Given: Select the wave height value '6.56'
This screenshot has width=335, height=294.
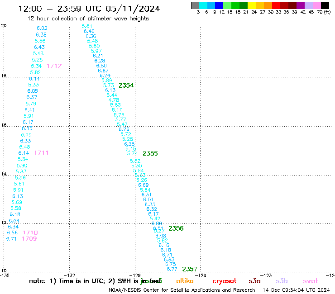Looking at the screenshot, I should tap(12, 232).
